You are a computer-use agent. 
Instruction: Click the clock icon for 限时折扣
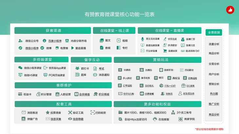[x=161, y=70]
